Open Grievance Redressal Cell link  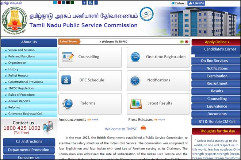(26, 113)
